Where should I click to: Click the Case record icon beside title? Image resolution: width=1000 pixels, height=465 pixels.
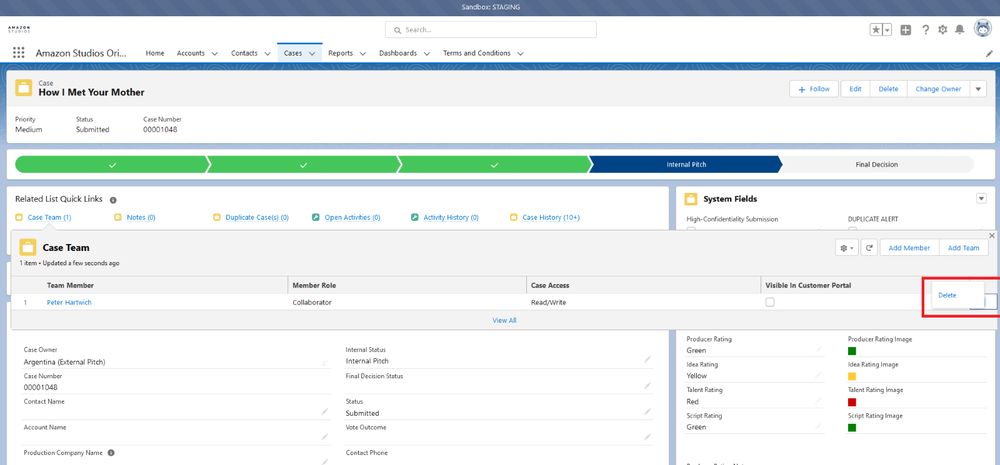tap(24, 87)
